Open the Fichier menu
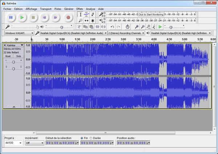 pos(7,9)
